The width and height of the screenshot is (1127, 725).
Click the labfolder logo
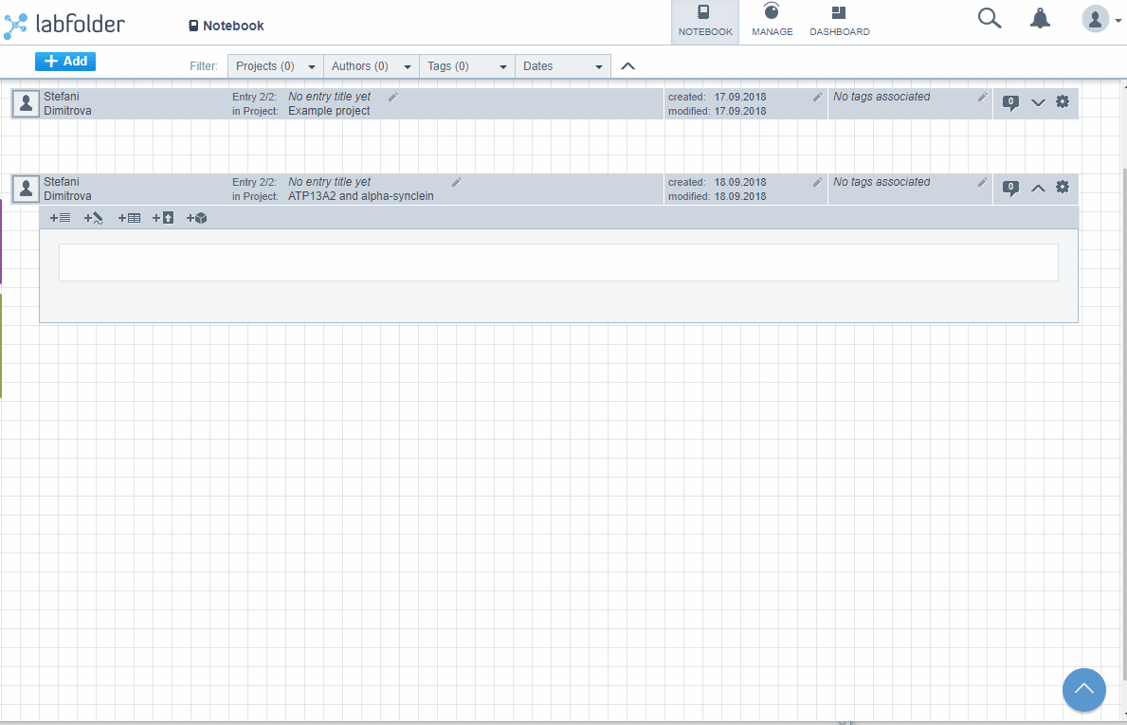click(64, 26)
